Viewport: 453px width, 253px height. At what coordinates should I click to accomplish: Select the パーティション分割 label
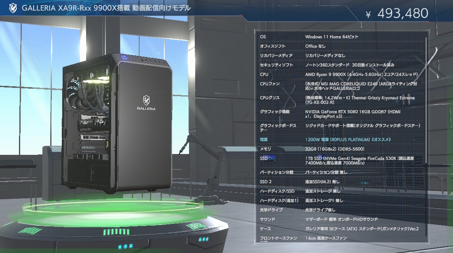276,172
